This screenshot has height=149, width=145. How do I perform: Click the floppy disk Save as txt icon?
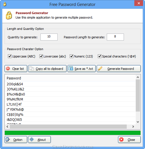click(71, 68)
